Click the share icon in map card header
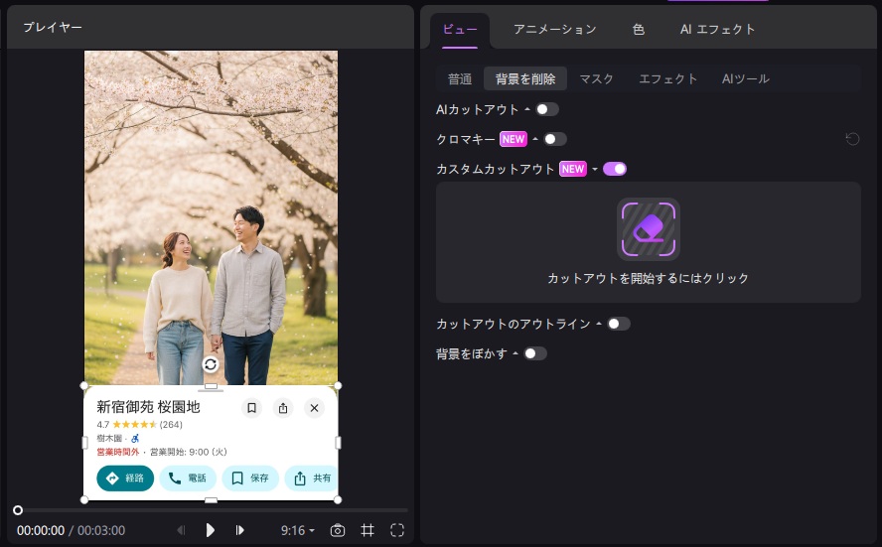882x547 pixels. [x=283, y=408]
